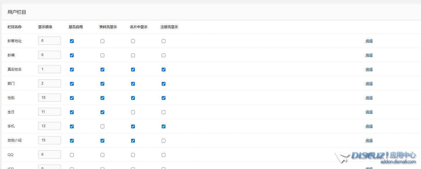Disable 资料页显示 for 性别

pos(102,98)
